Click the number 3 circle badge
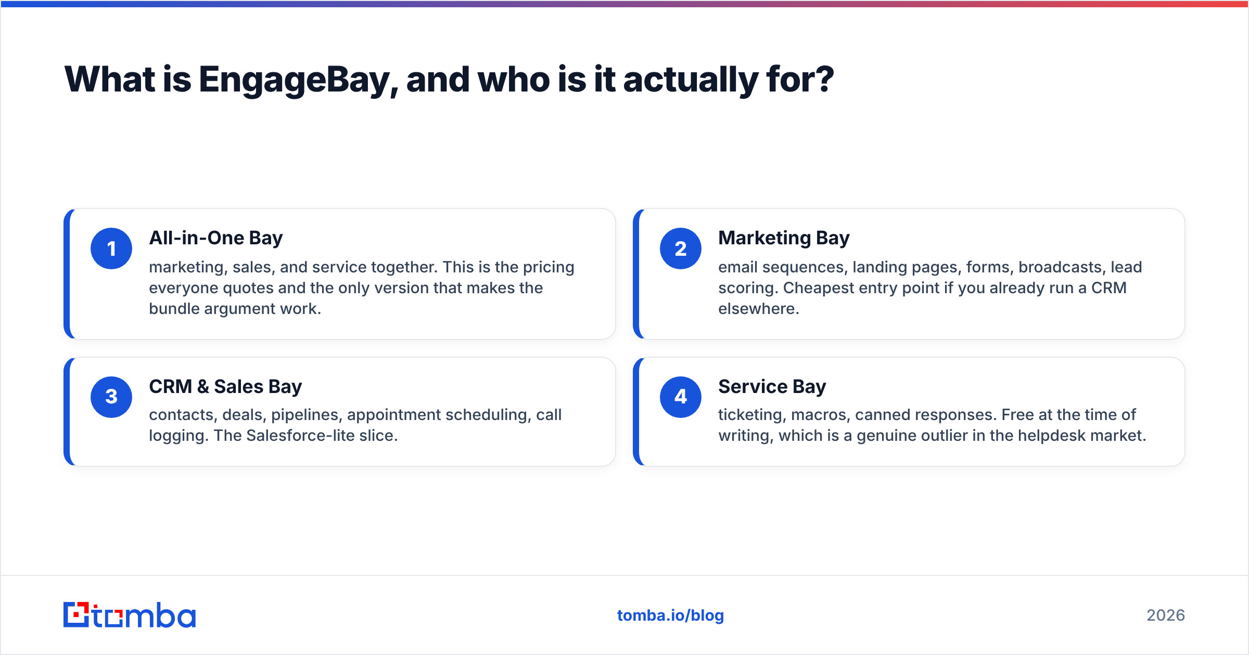1249x655 pixels. (111, 397)
